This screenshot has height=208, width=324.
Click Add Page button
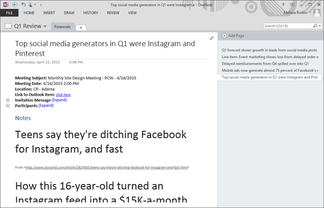pos(233,36)
